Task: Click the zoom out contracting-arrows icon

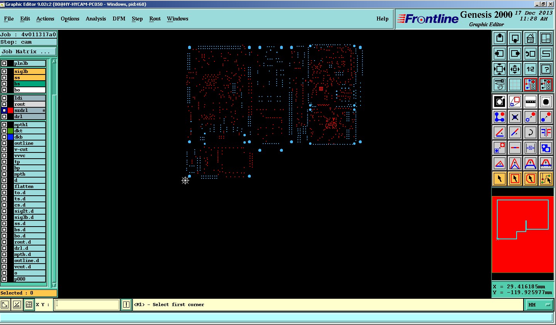Action: click(515, 69)
